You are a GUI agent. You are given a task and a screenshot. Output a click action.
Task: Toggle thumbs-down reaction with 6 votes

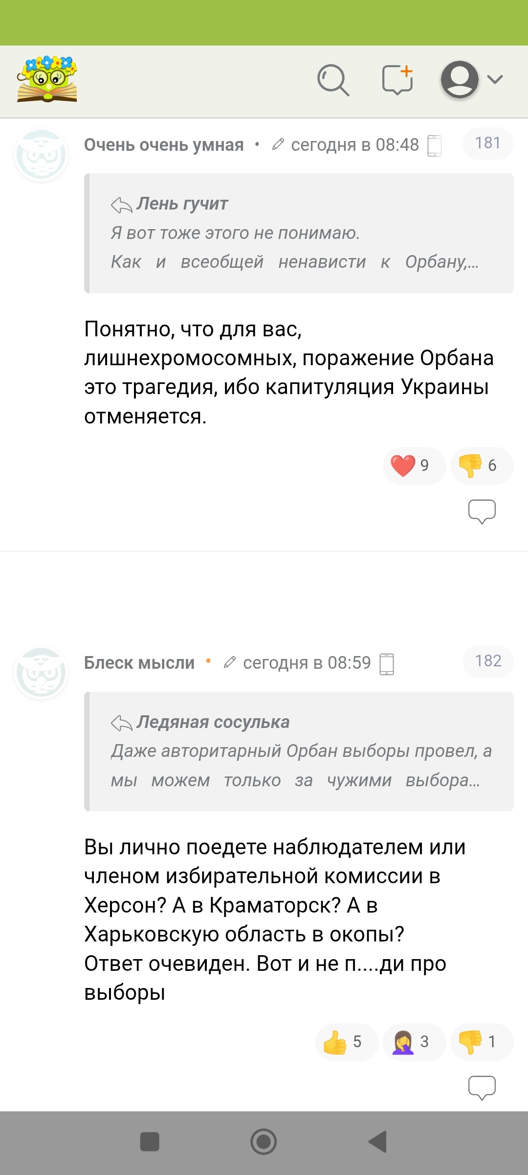481,466
